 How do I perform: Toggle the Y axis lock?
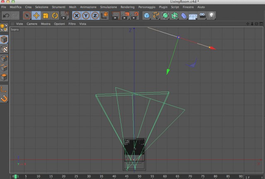click(x=86, y=16)
